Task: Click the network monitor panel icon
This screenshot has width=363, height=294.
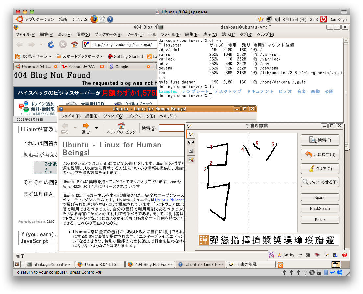Action: point(269,19)
